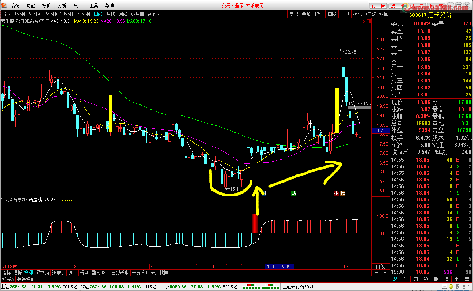Open the 画线 drawing tool
This screenshot has width=473, height=291.
(332, 14)
